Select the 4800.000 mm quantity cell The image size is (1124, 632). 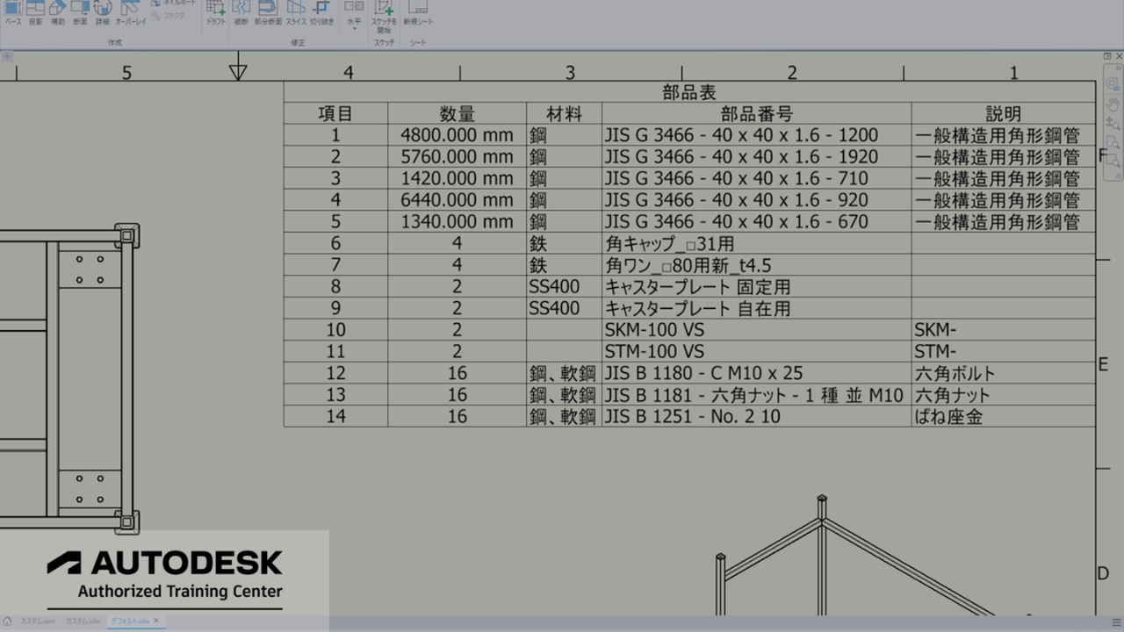pyautogui.click(x=458, y=135)
